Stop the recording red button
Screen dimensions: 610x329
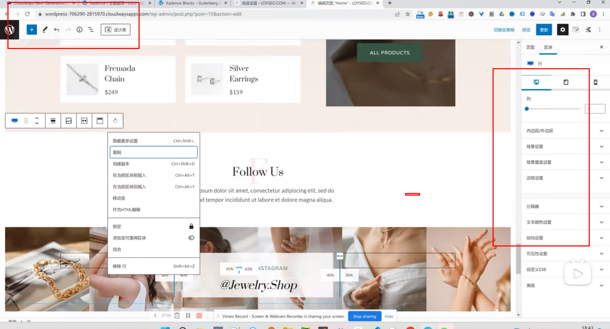point(199,316)
